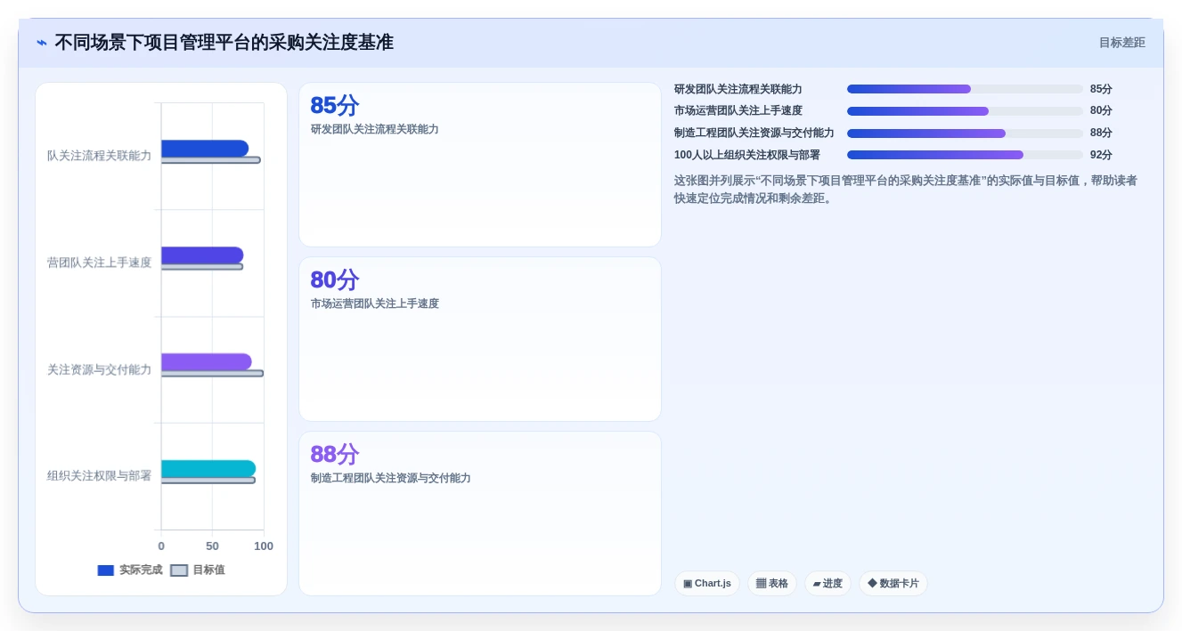Click the 进度 tag chip
Image resolution: width=1182 pixels, height=631 pixels.
coord(827,584)
